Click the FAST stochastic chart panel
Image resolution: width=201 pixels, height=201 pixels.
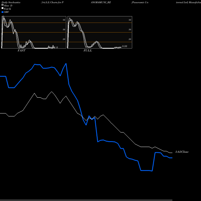[x=34, y=32]
